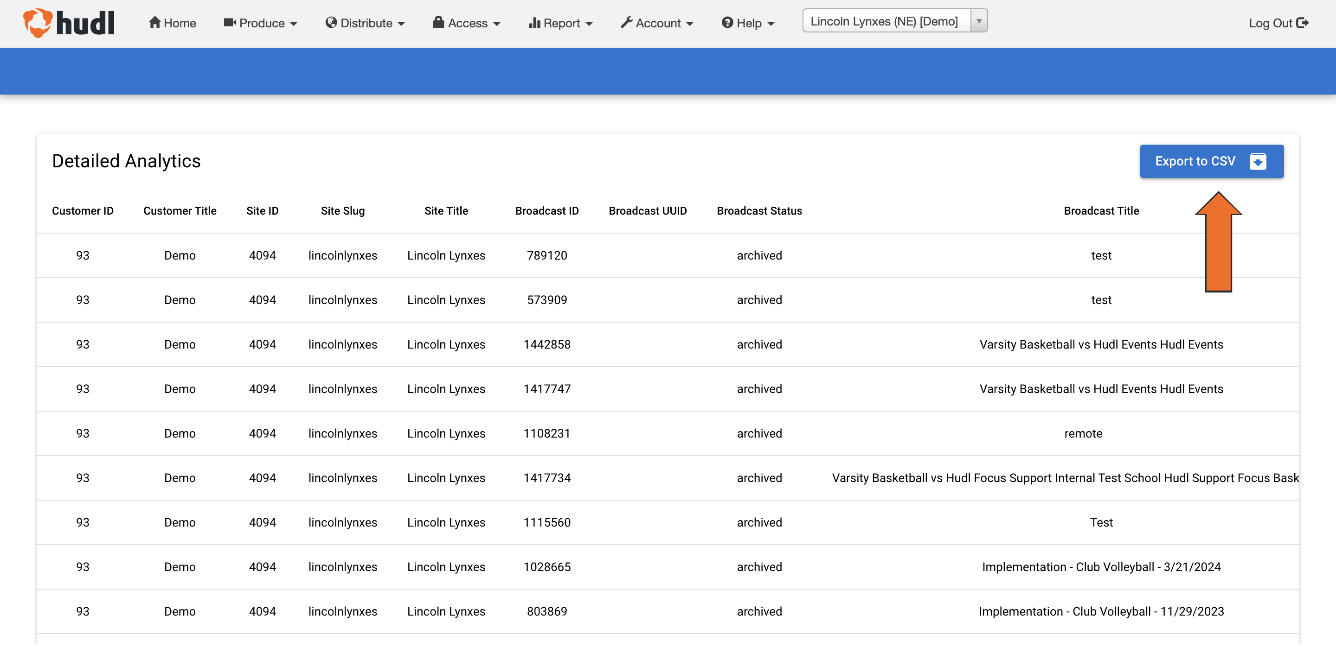Select the row with broadcast 1442858
The height and width of the screenshot is (661, 1336).
pyautogui.click(x=546, y=344)
